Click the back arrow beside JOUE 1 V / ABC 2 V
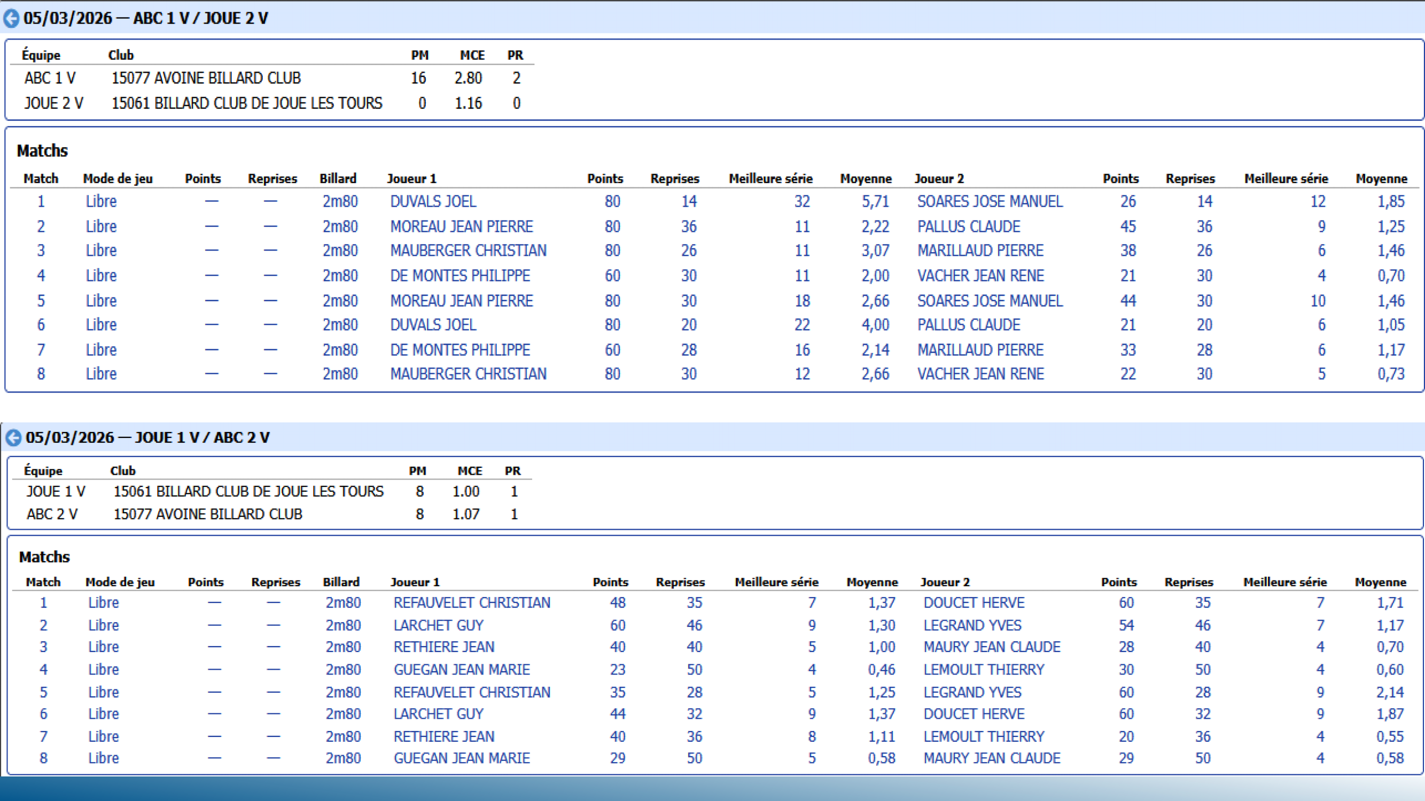The width and height of the screenshot is (1425, 801). click(12, 437)
